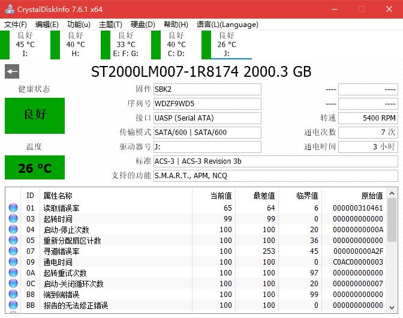
Task: Click status orb for 读取错误率 row
Action: (x=13, y=208)
